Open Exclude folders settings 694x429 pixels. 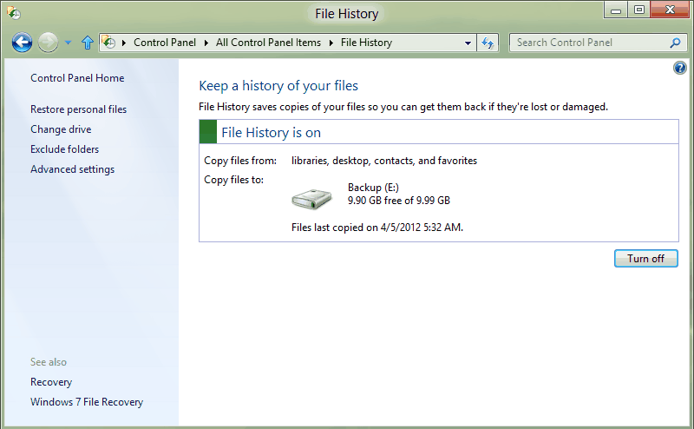[x=64, y=148]
